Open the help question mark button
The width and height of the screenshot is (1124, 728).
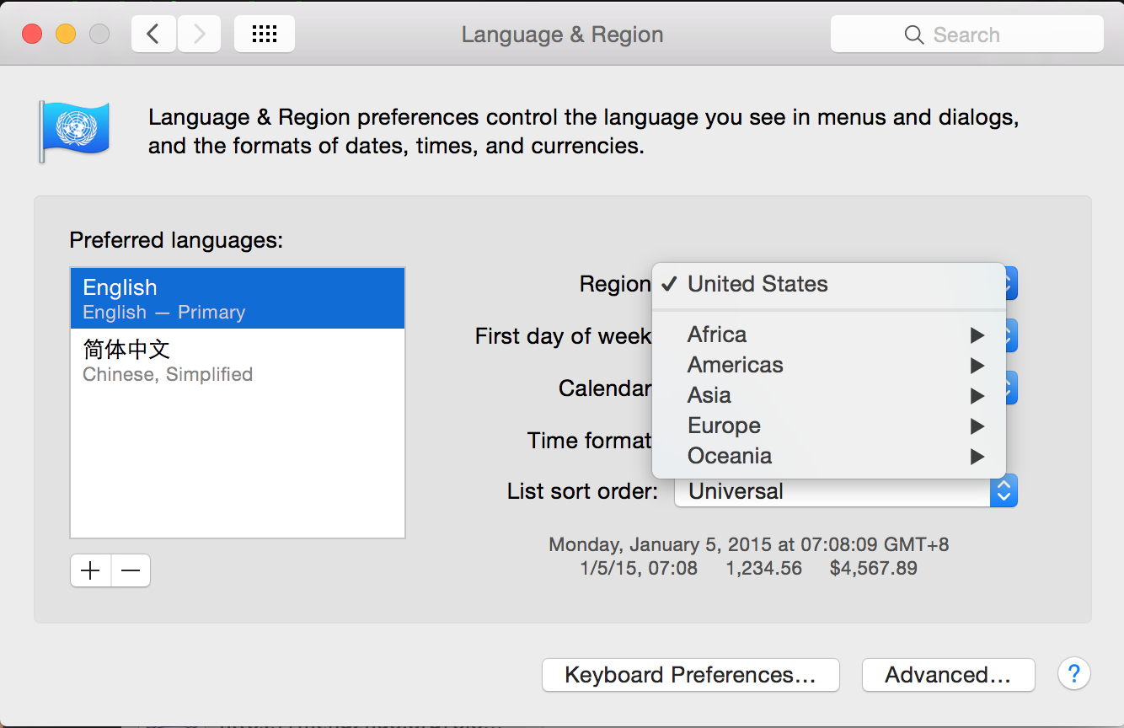click(1073, 674)
